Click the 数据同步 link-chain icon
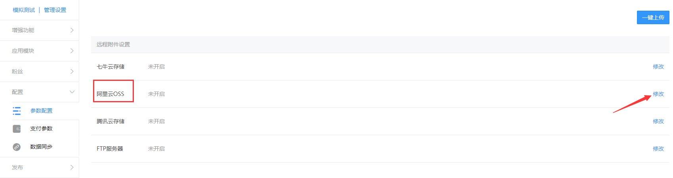Screen dimensions: 673x178 point(17,147)
